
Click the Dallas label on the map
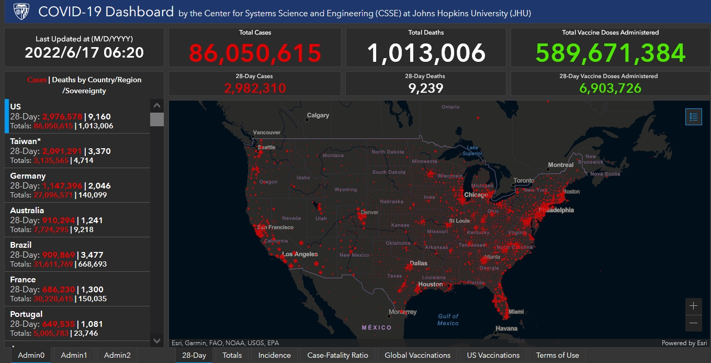[419, 263]
